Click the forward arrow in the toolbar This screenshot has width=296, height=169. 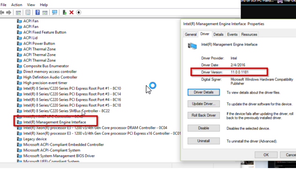tap(8, 13)
